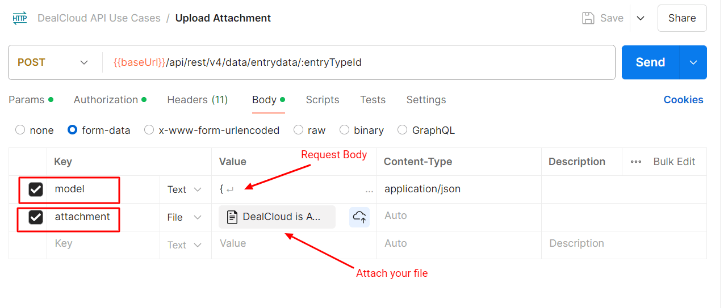Upload attachment file to cloud icon

pos(359,217)
